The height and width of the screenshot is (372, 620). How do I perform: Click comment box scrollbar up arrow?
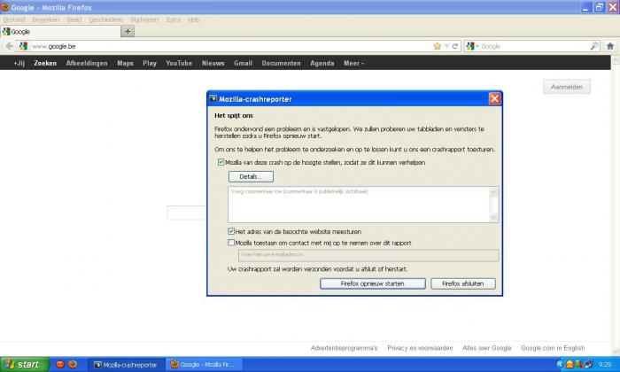493,192
